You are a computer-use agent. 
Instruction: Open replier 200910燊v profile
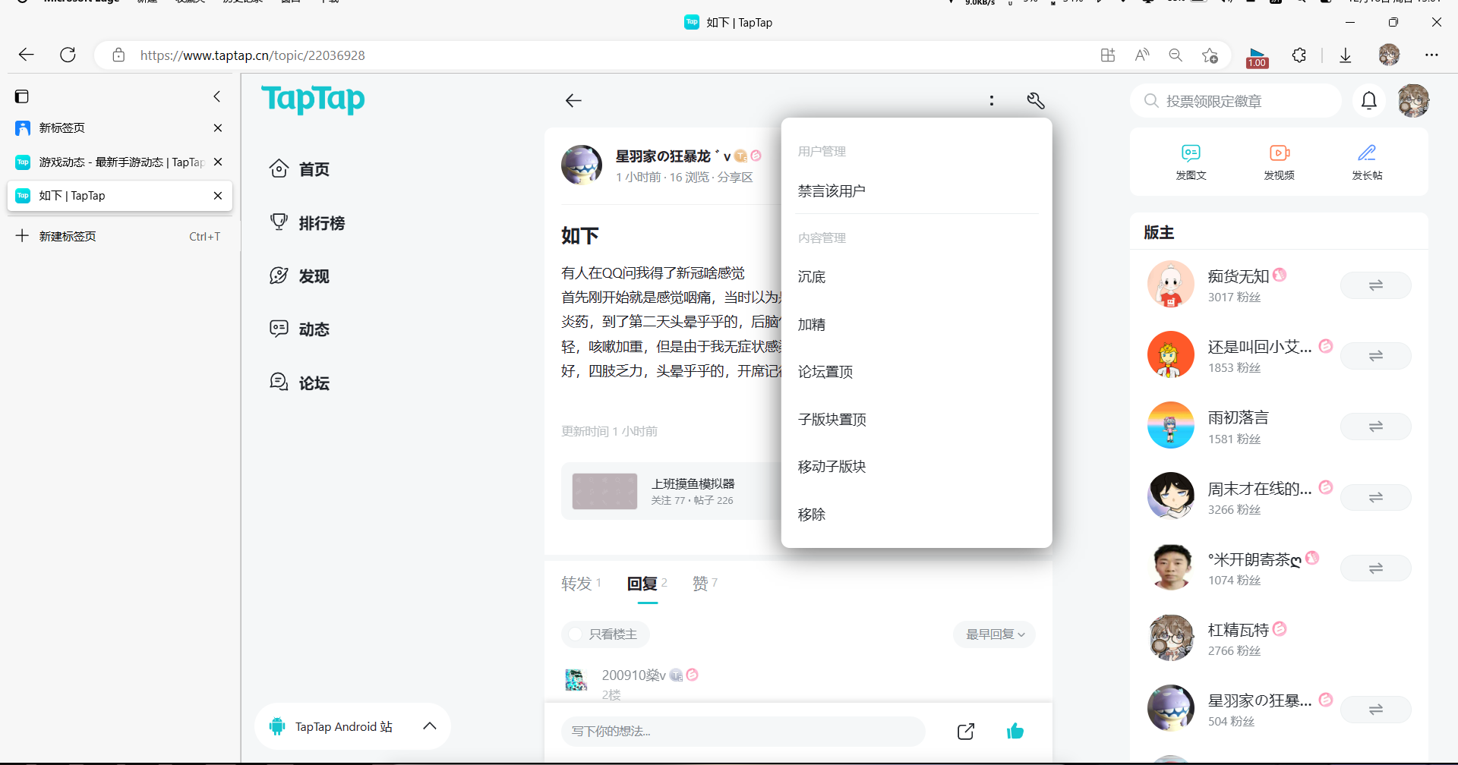pos(633,675)
